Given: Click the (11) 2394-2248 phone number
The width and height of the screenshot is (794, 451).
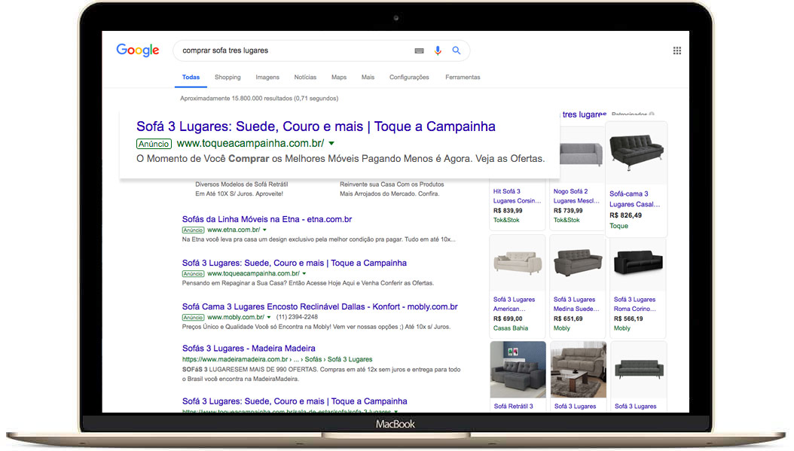Looking at the screenshot, I should coord(298,318).
